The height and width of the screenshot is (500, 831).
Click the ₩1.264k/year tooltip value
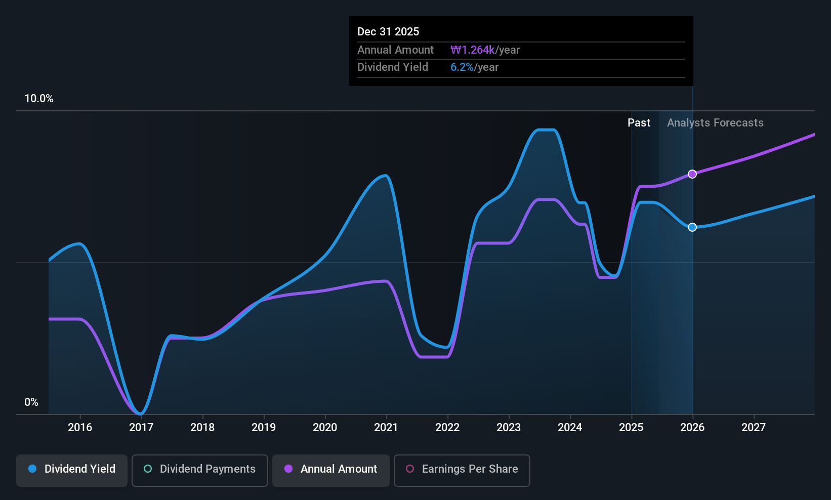pos(485,50)
